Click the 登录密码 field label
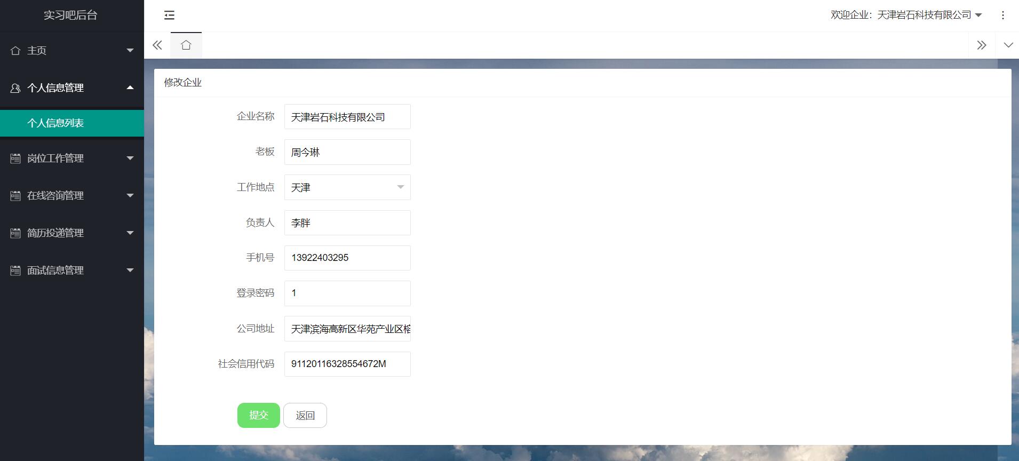Screen dimensions: 1019x461 (256, 293)
